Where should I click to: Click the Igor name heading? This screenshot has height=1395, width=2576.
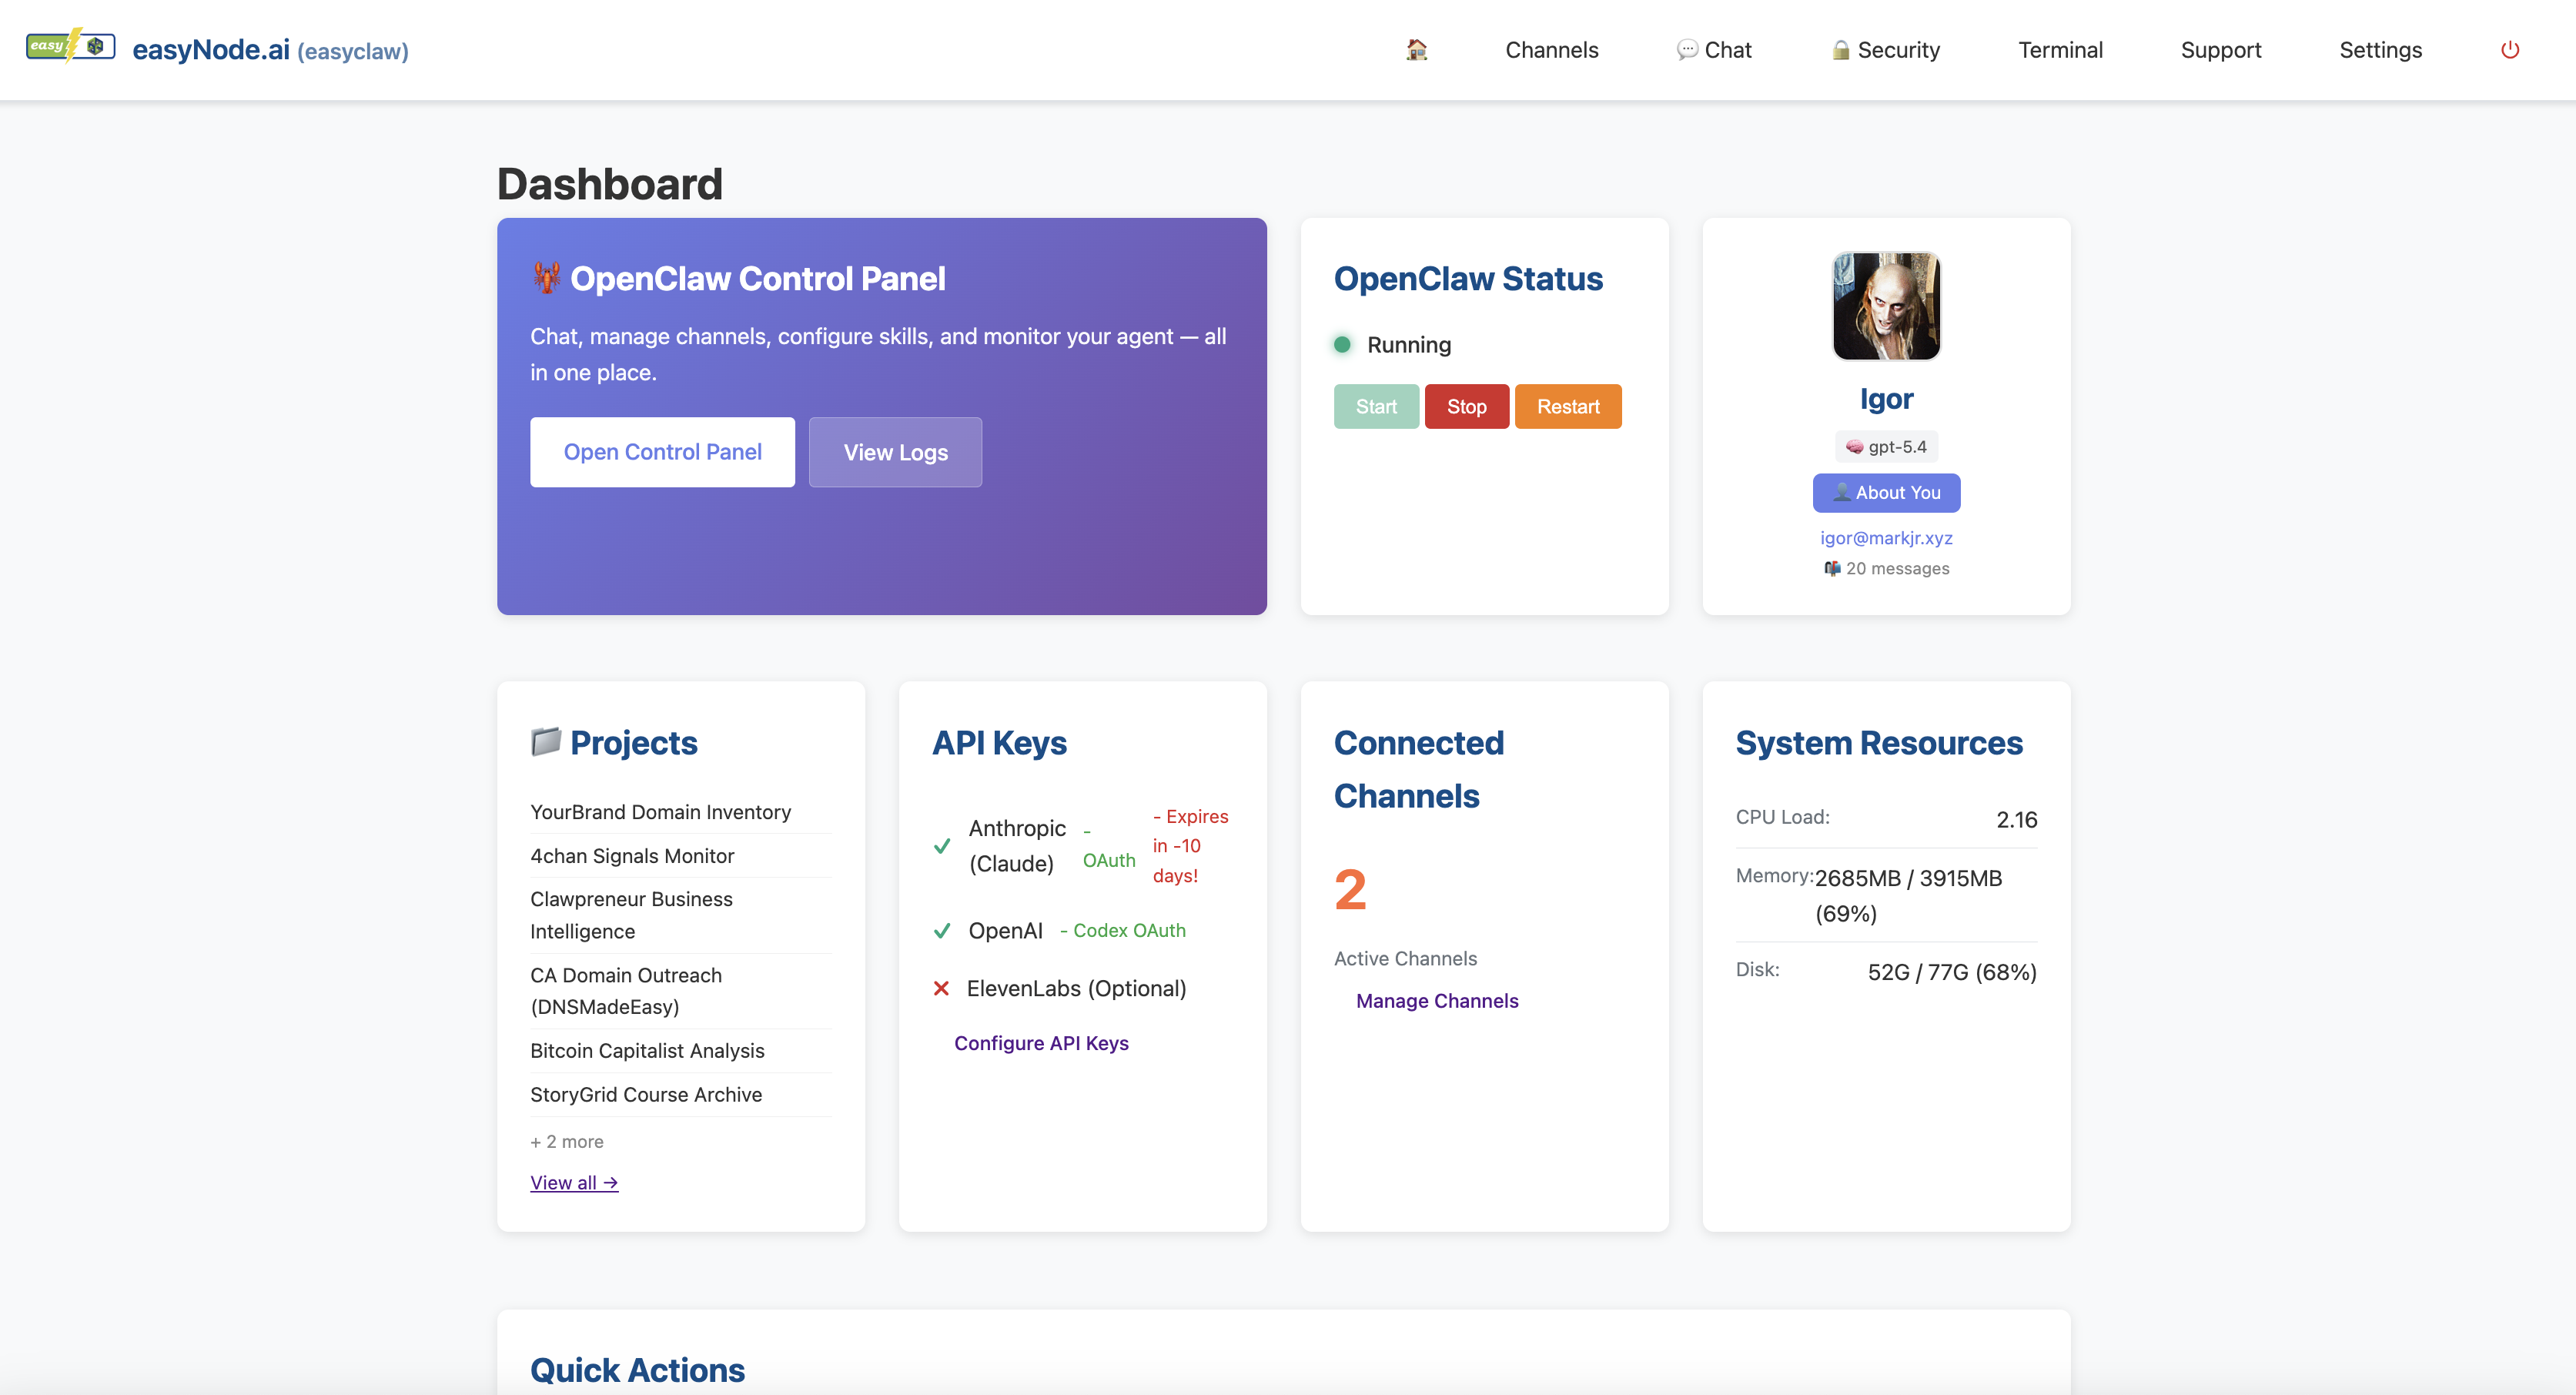(x=1886, y=399)
